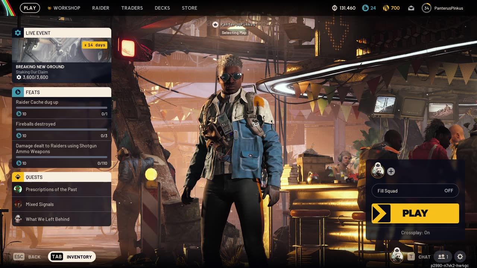Add a squad member with plus icon
This screenshot has height=268, width=477.
391,171
